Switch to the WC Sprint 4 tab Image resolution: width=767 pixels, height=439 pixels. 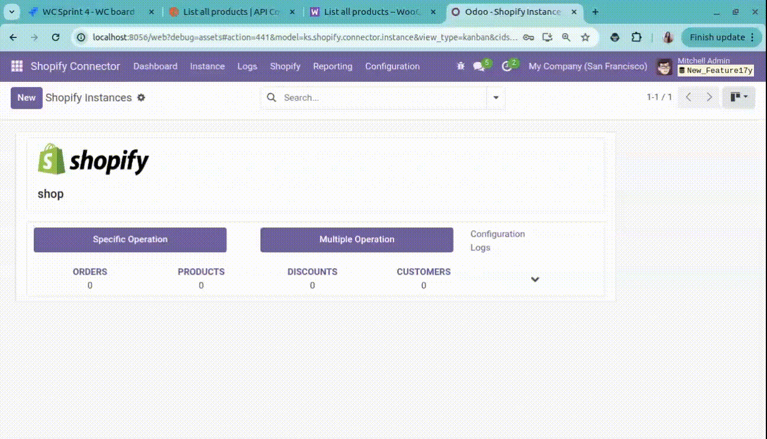[x=88, y=12]
